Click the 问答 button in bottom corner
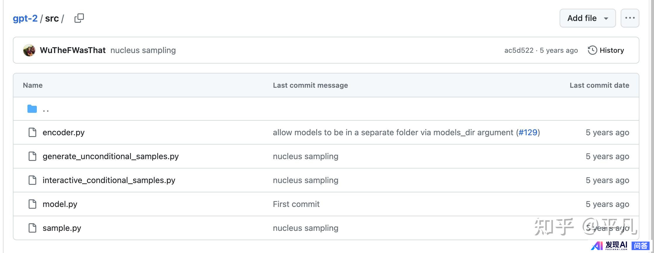This screenshot has width=654, height=253. 641,246
